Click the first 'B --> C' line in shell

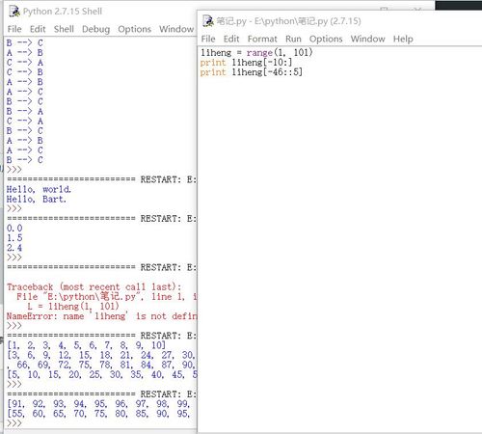(x=25, y=43)
